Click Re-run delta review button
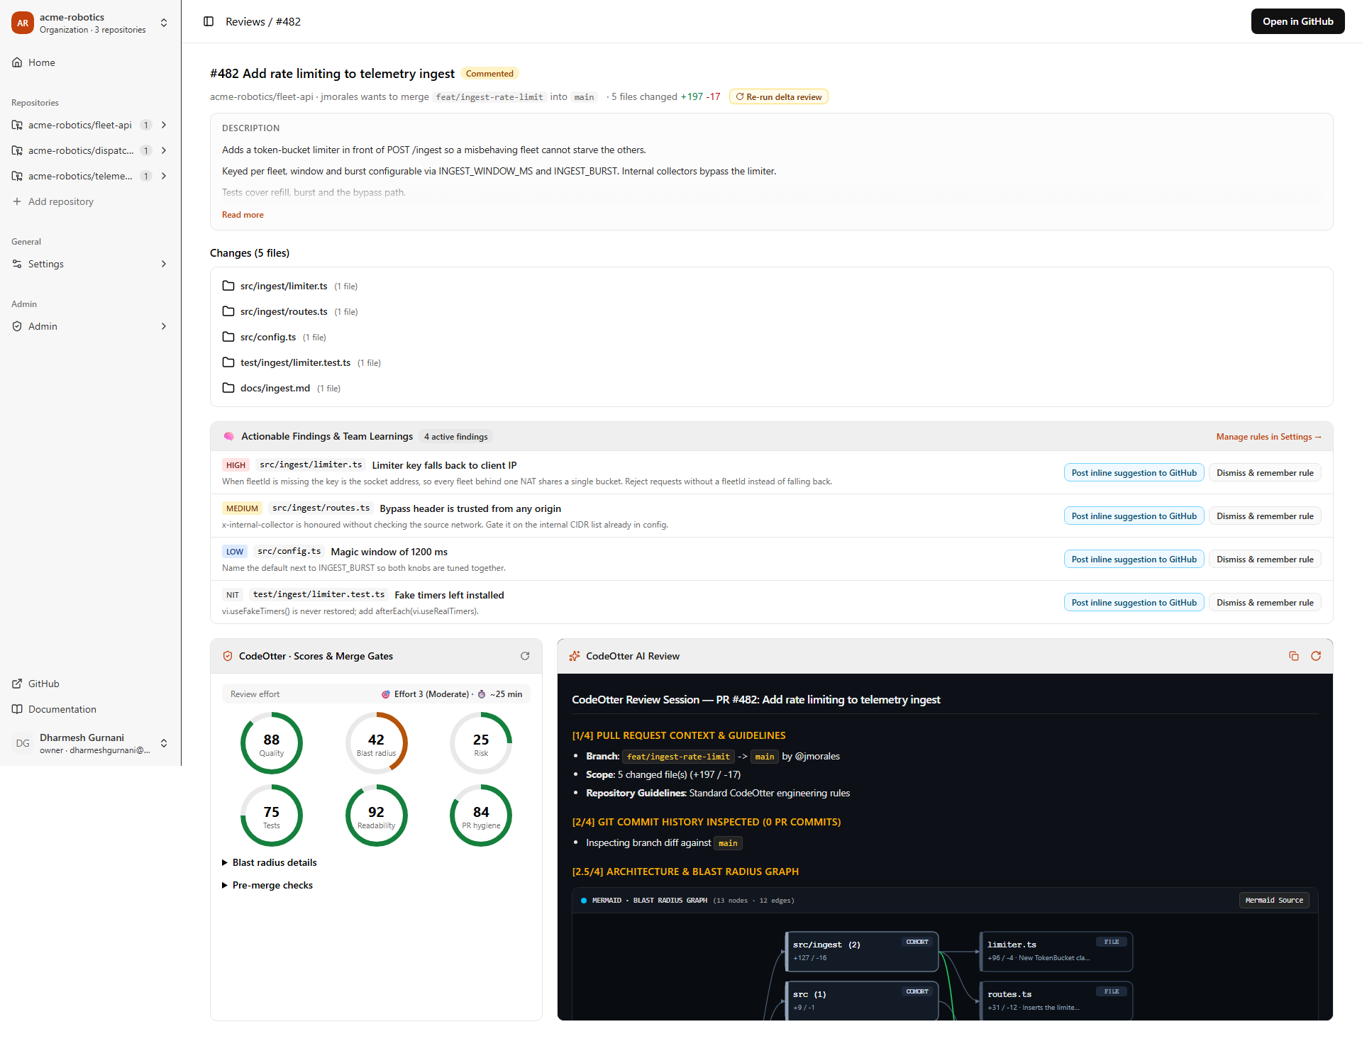Viewport: 1362px width, 1041px height. [778, 97]
